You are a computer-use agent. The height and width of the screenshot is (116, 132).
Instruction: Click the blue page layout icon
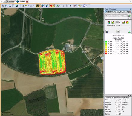click(x=85, y=6)
